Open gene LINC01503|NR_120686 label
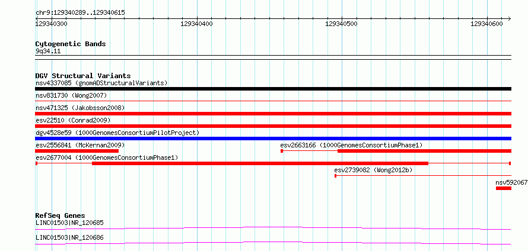The height and width of the screenshot is (251, 528). click(69, 238)
